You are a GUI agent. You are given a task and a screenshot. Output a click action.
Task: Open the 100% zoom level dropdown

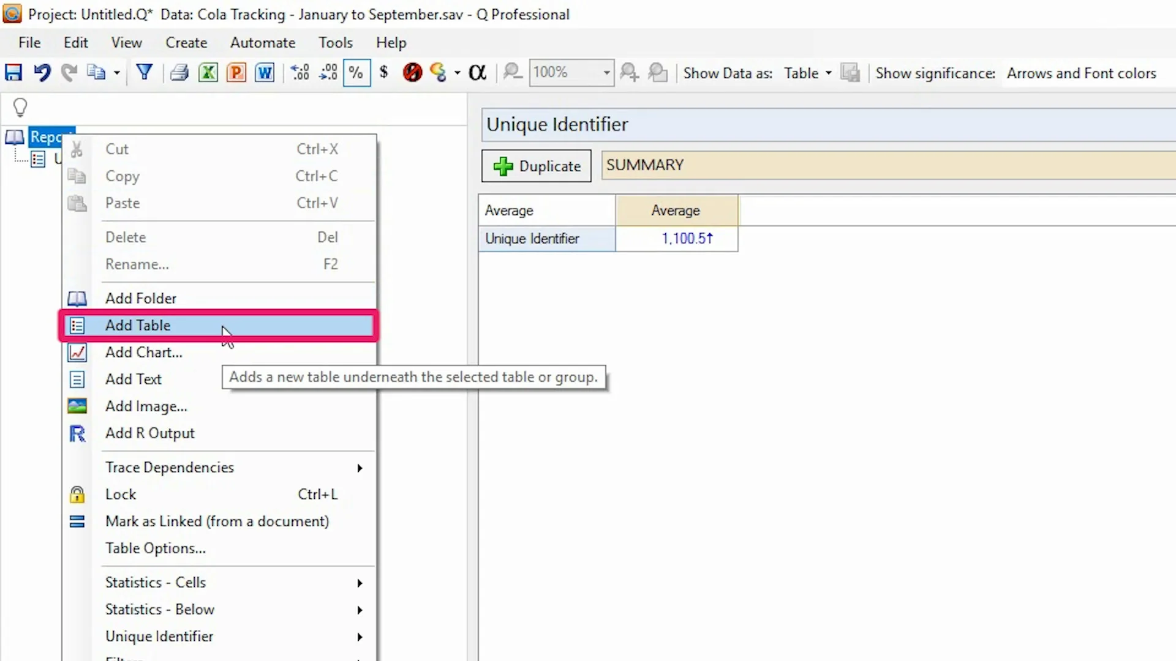(x=606, y=73)
